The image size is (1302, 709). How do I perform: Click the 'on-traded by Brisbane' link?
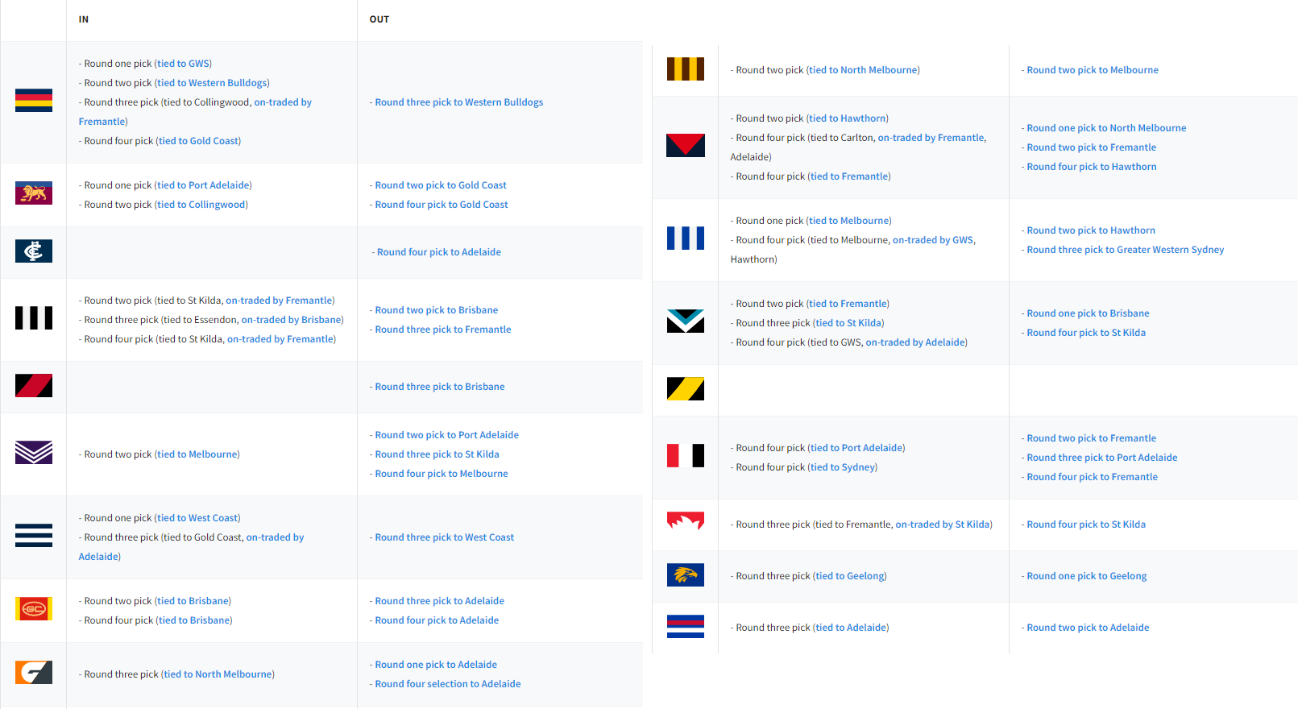292,320
